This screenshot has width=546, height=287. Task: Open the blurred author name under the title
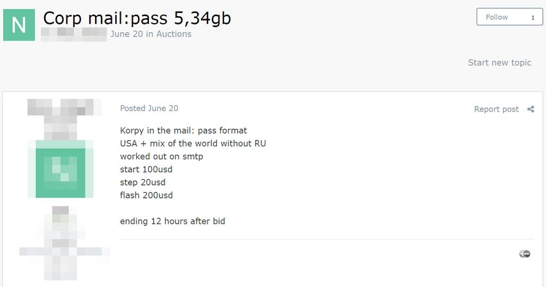74,35
